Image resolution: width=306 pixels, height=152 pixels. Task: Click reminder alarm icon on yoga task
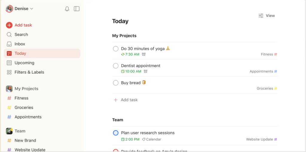point(144,54)
